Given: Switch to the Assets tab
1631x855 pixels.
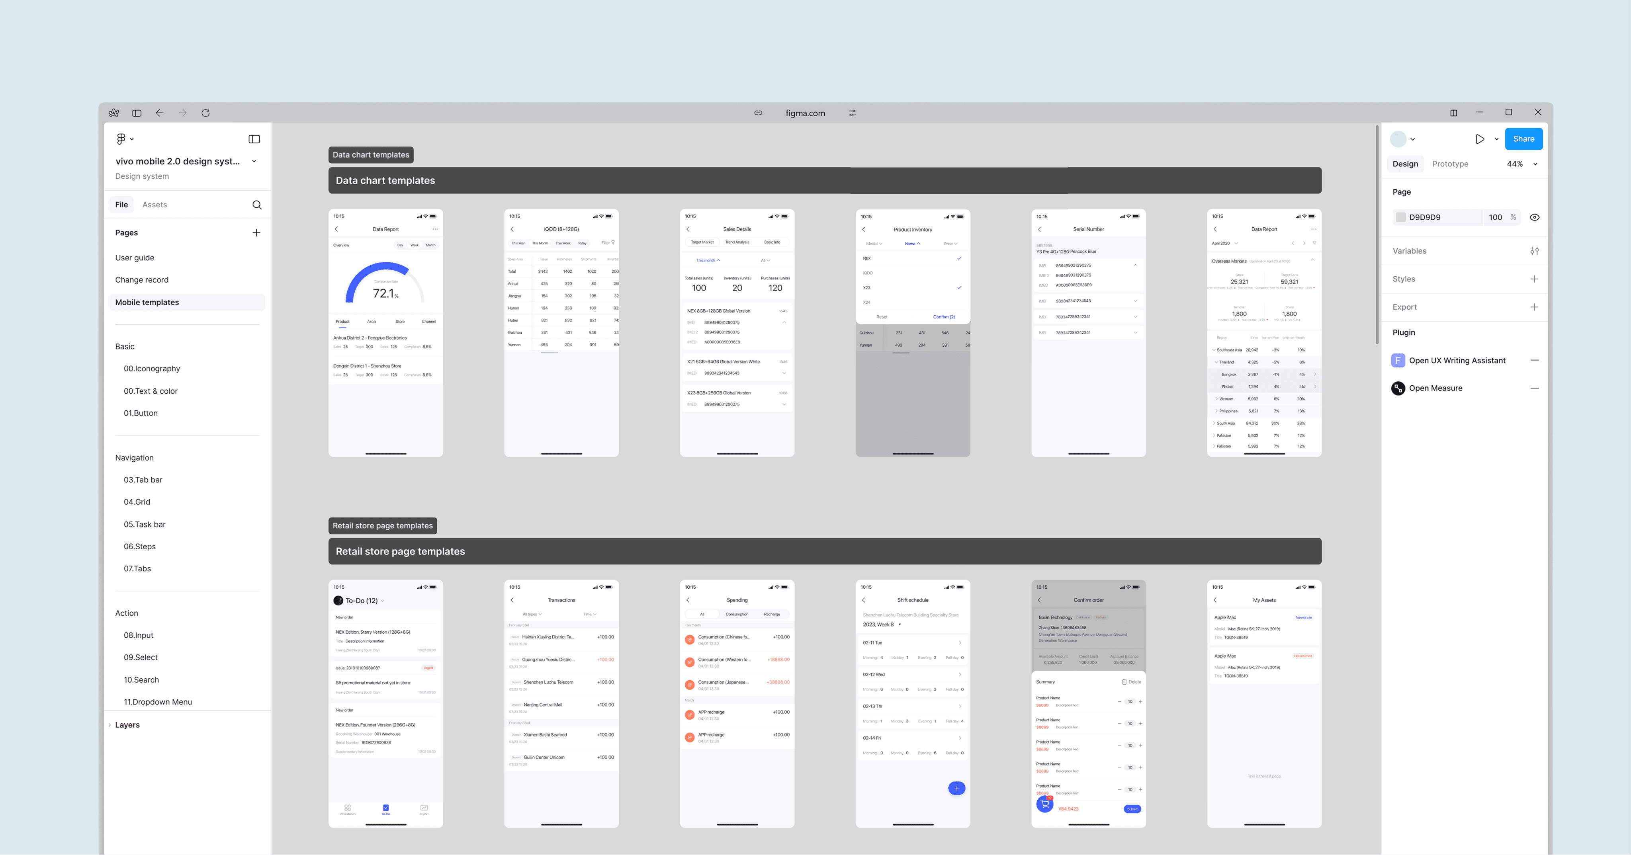Looking at the screenshot, I should [x=154, y=205].
